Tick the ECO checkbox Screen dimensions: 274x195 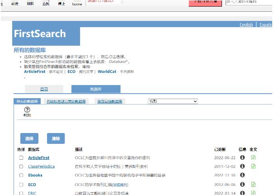pyautogui.click(x=21, y=185)
